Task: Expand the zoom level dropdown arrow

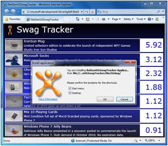Action: 159,141
